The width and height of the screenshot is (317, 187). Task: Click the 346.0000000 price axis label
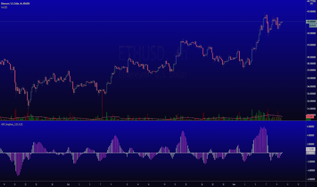pyautogui.click(x=311, y=86)
